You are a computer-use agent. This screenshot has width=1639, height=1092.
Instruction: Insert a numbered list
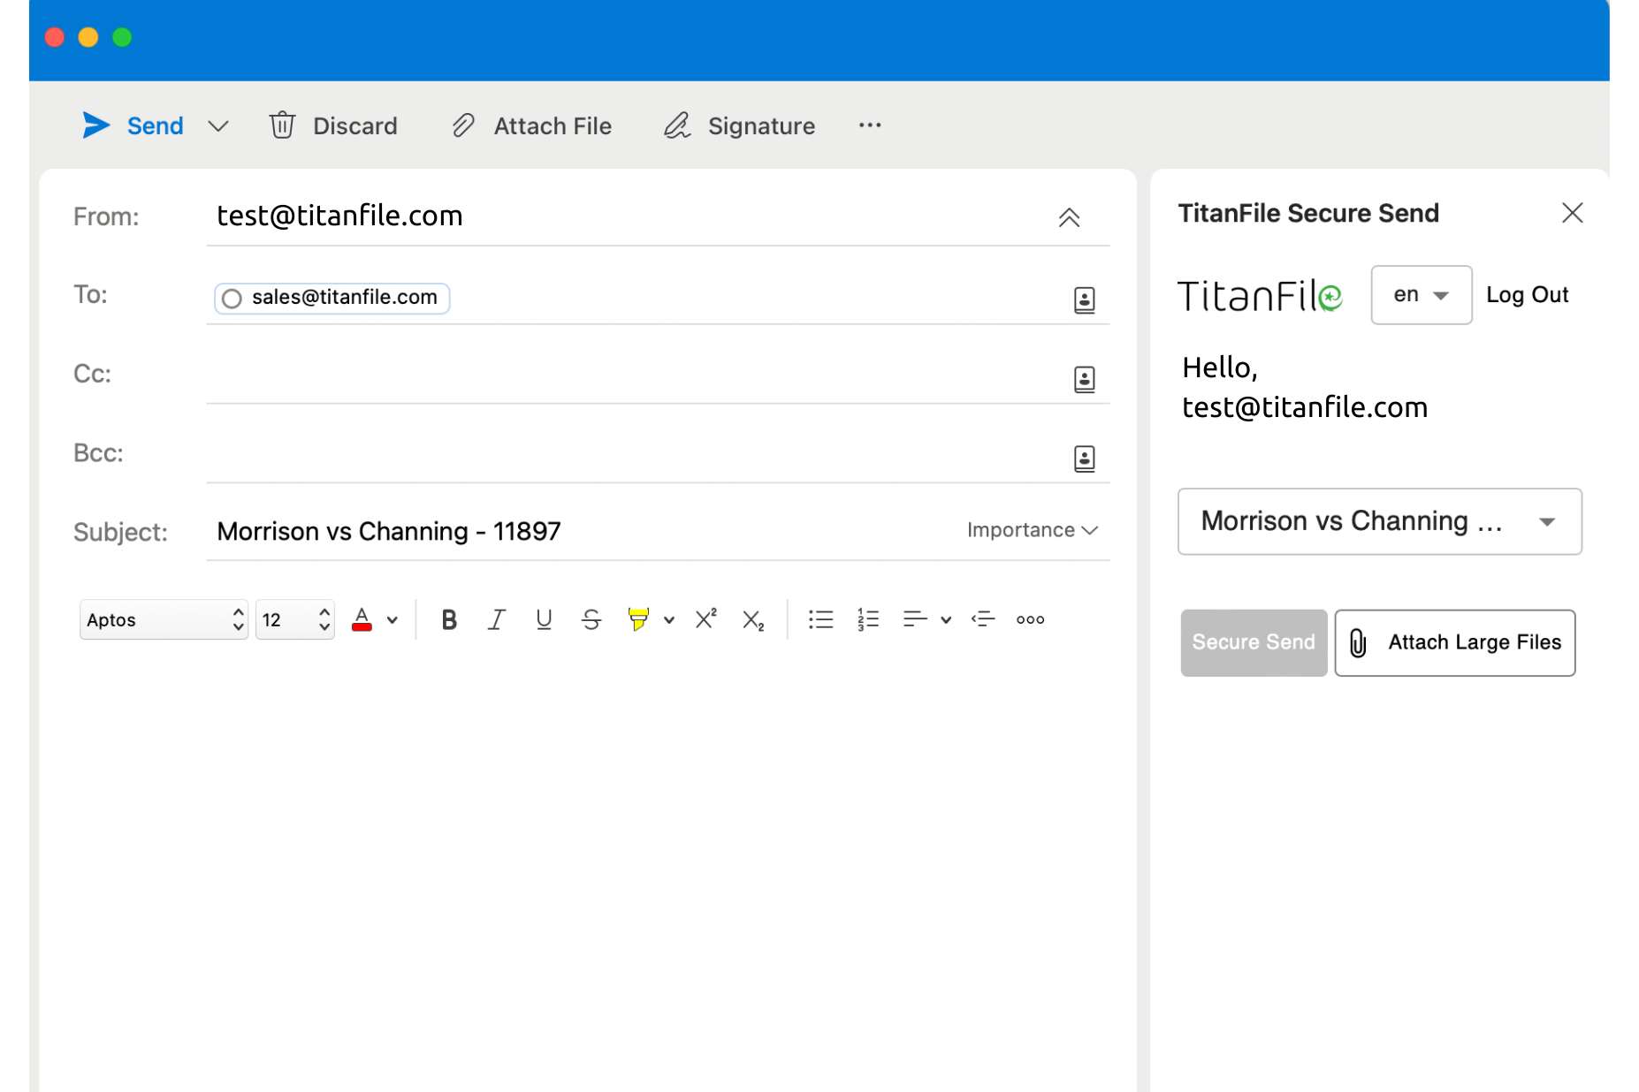click(x=868, y=619)
